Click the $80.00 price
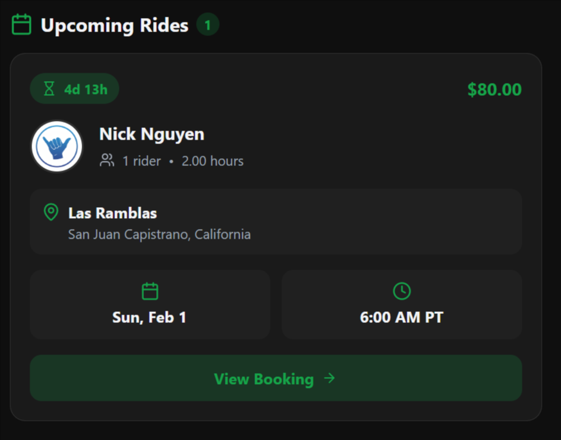 click(x=494, y=89)
